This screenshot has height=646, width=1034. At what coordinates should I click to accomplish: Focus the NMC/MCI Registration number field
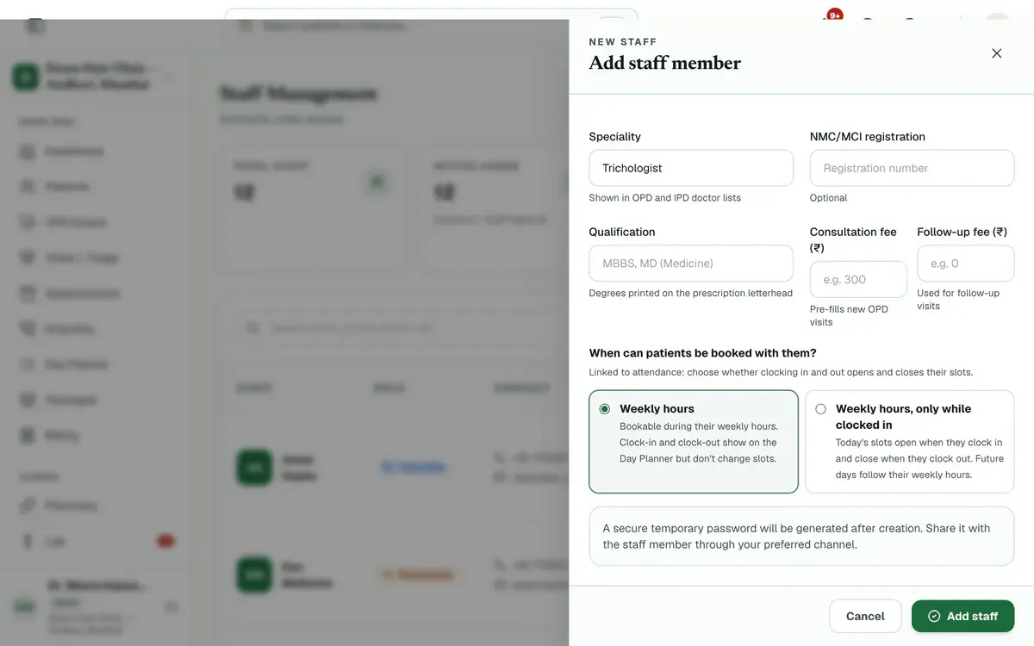click(x=912, y=168)
